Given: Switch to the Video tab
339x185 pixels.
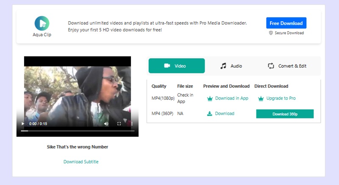Looking at the screenshot, I should 177,66.
